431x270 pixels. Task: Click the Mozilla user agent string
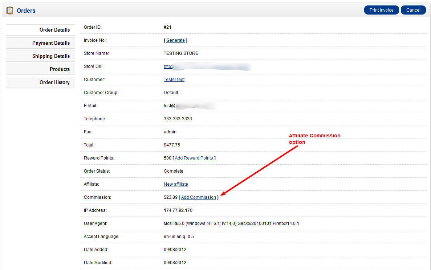(231, 223)
